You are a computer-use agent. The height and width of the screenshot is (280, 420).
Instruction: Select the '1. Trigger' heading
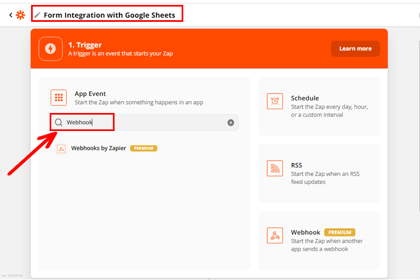pyautogui.click(x=85, y=45)
